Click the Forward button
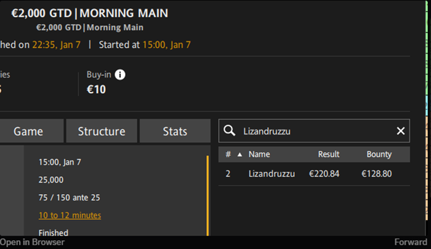This screenshot has height=249, width=431. tap(411, 242)
